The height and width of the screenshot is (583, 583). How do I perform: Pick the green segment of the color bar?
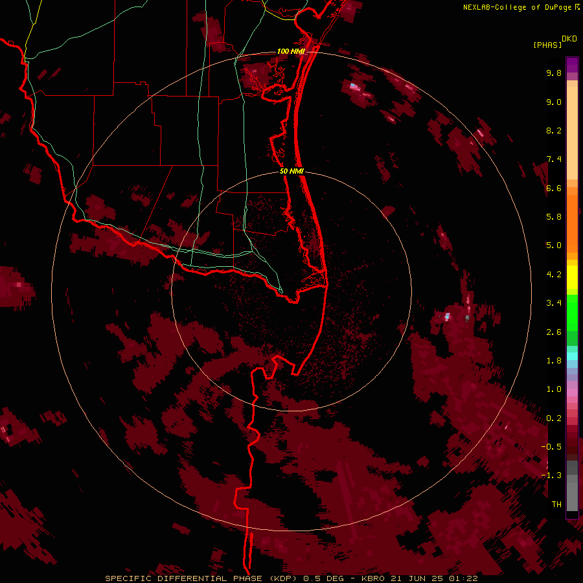572,312
